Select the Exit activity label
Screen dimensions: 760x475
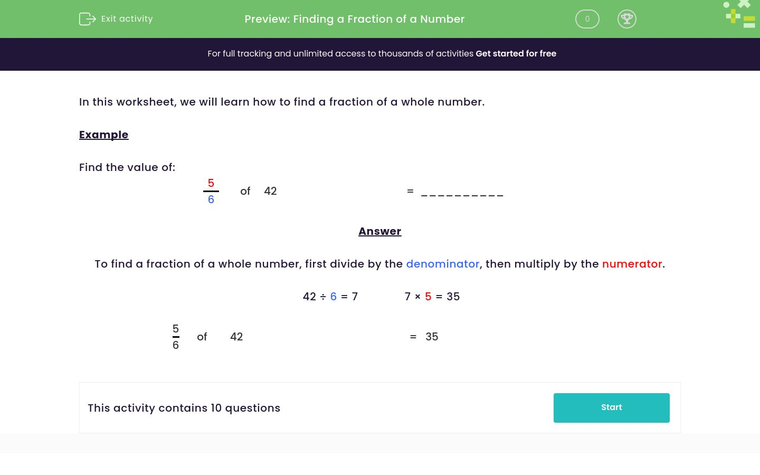point(127,19)
